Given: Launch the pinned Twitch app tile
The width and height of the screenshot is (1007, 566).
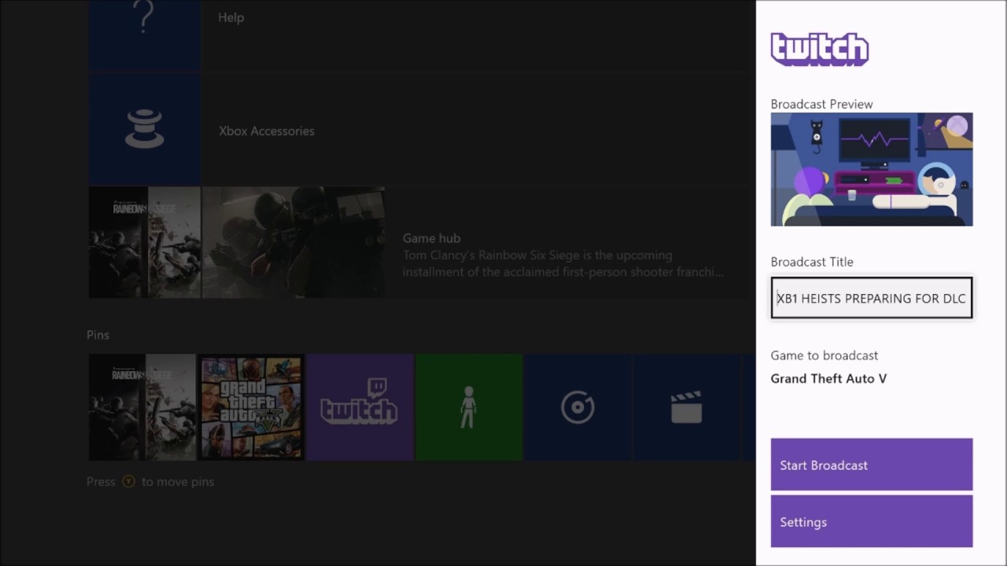Looking at the screenshot, I should pos(360,407).
